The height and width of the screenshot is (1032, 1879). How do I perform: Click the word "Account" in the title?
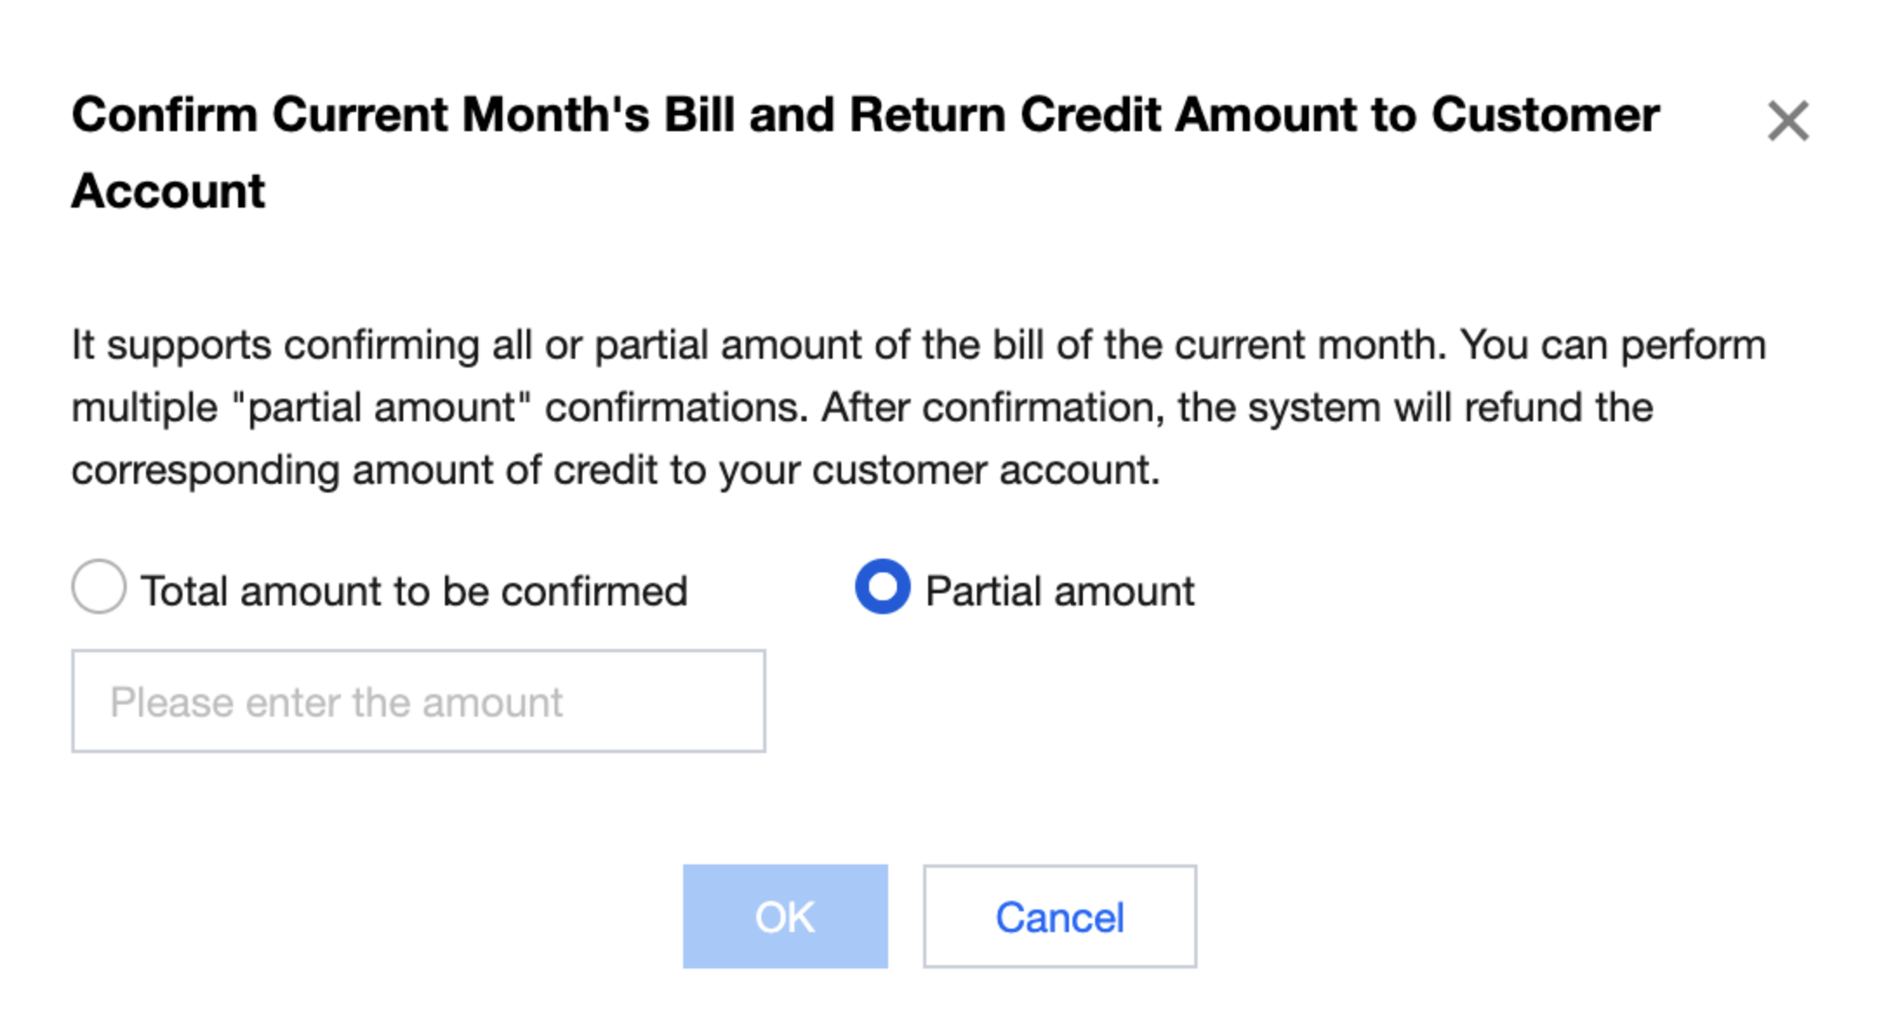[169, 191]
